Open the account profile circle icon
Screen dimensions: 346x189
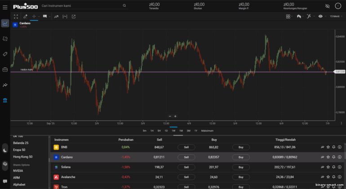(338, 6)
